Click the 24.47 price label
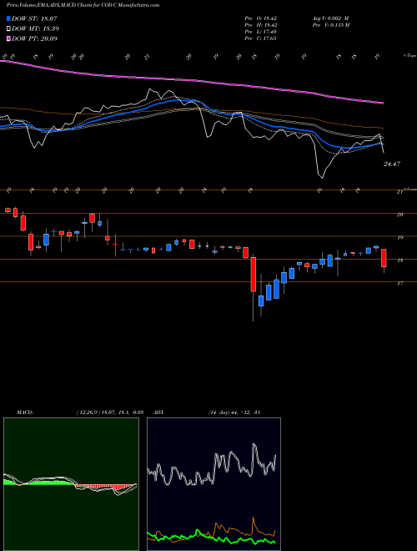The image size is (417, 551). coord(392,164)
